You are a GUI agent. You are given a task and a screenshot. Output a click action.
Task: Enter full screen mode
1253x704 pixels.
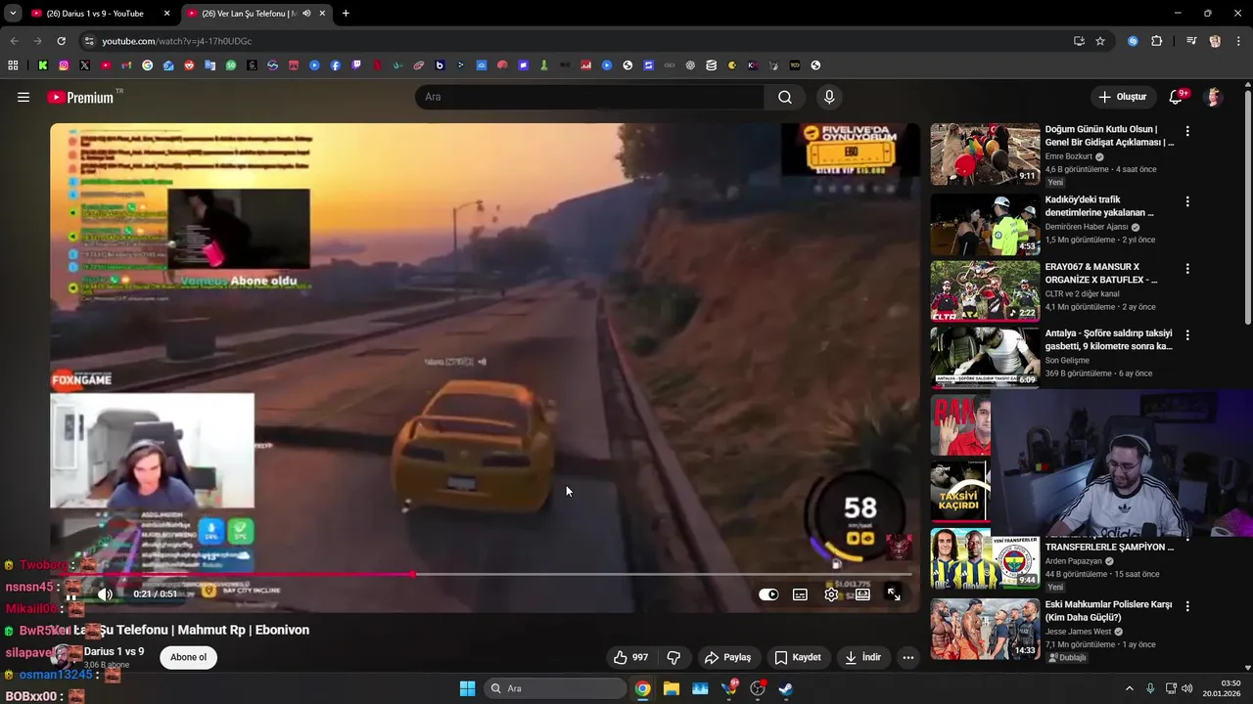894,594
